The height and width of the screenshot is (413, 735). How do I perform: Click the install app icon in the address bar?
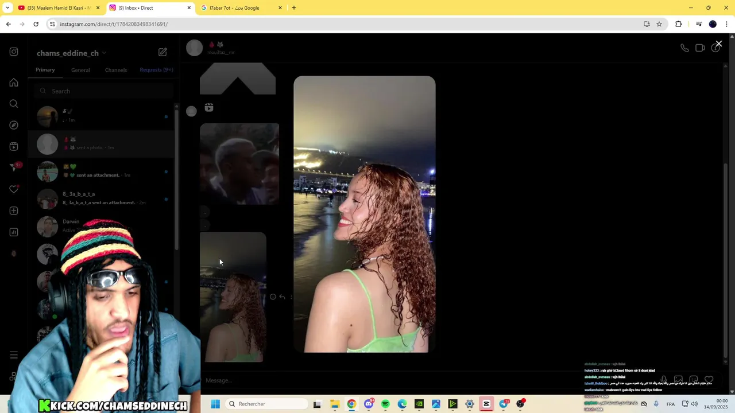647,24
